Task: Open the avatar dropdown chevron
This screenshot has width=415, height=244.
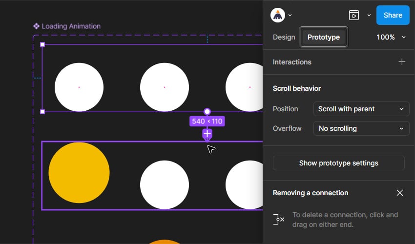Action: 290,15
